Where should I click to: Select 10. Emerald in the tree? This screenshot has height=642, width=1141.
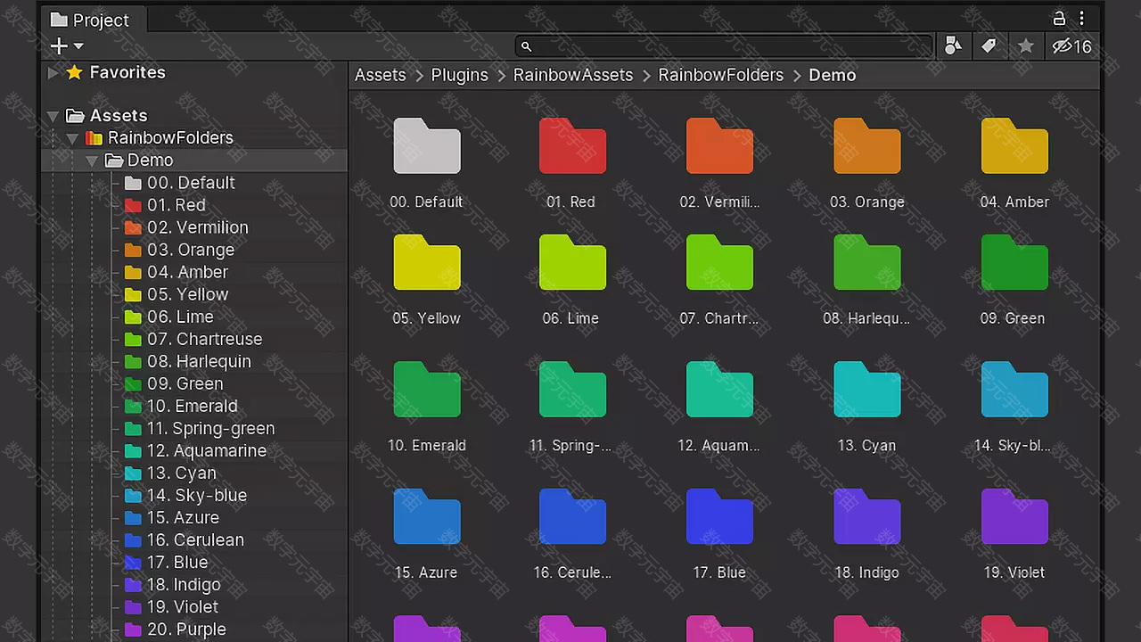[192, 406]
